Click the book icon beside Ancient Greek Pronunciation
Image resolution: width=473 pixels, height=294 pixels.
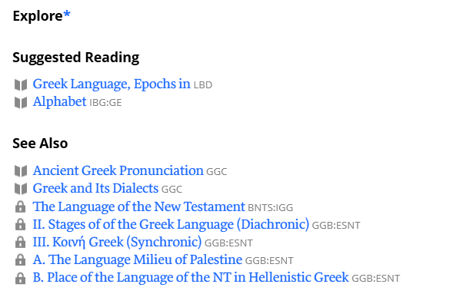(21, 171)
